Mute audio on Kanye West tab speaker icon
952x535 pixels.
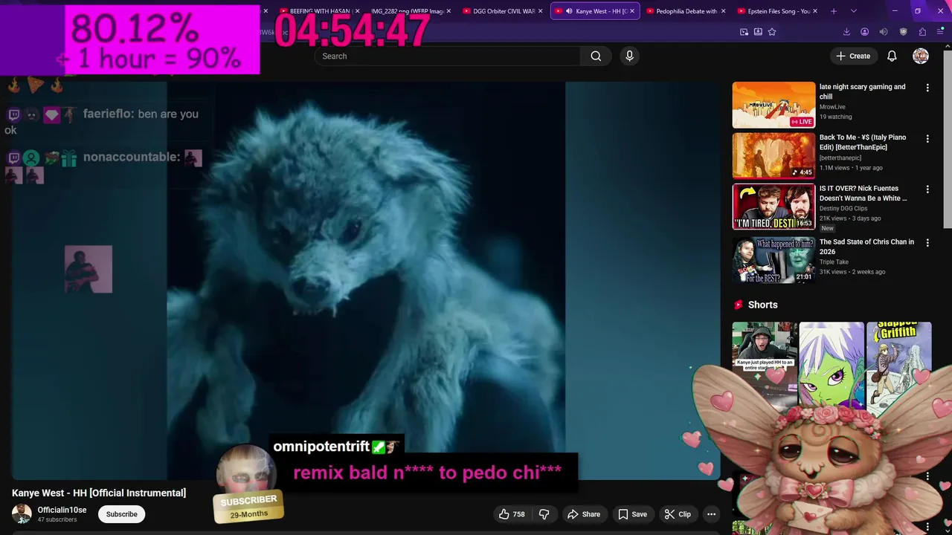point(569,11)
